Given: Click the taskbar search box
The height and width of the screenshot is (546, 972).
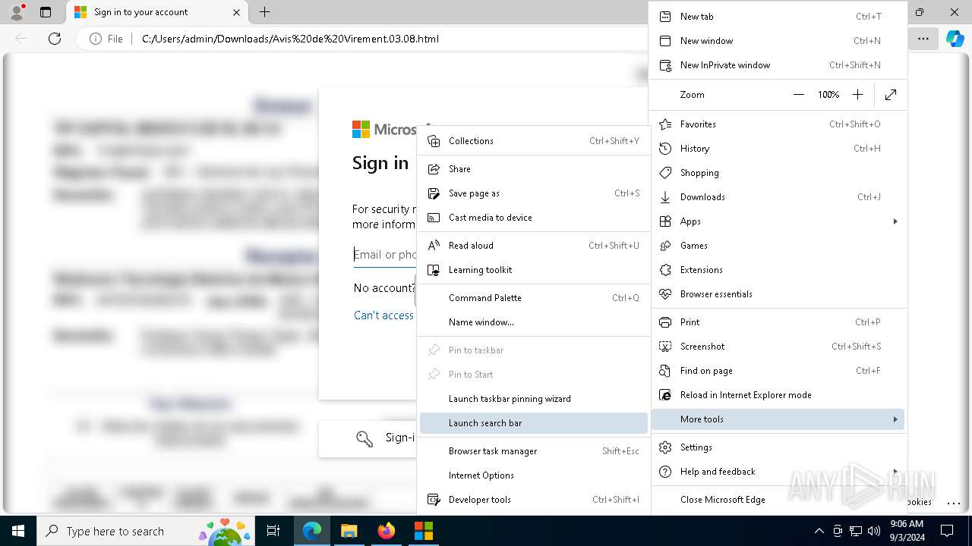Looking at the screenshot, I should pyautogui.click(x=146, y=531).
